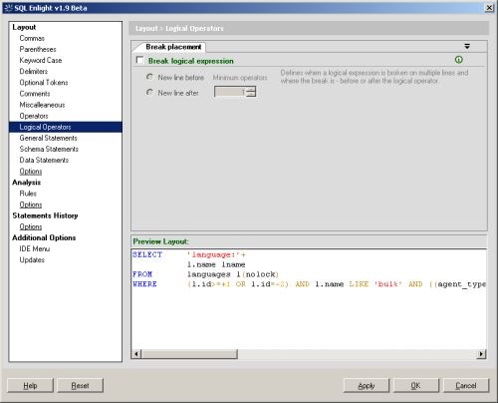Click the Statements History heading
Viewport: 498px width, 403px height.
coord(45,215)
